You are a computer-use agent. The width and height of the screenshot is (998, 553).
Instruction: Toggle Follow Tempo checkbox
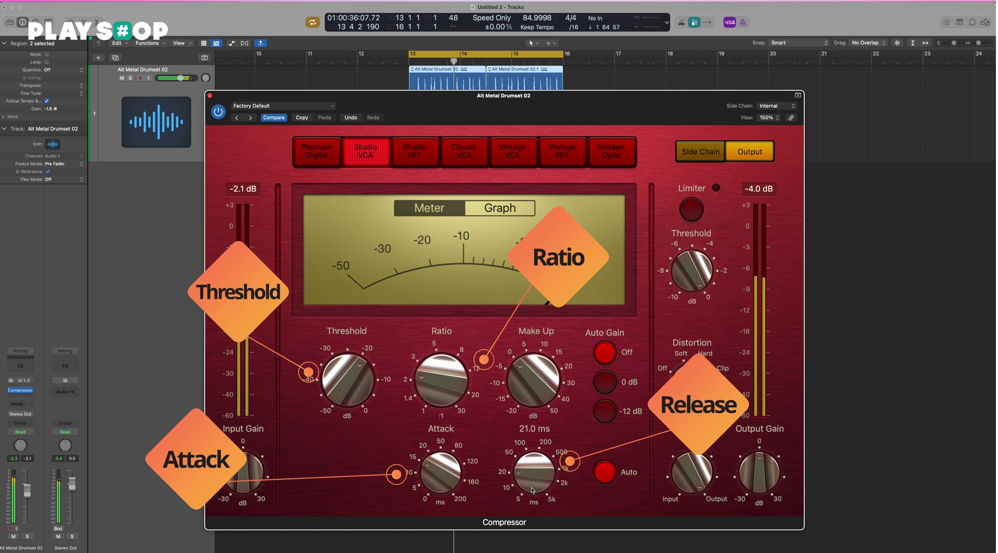47,101
